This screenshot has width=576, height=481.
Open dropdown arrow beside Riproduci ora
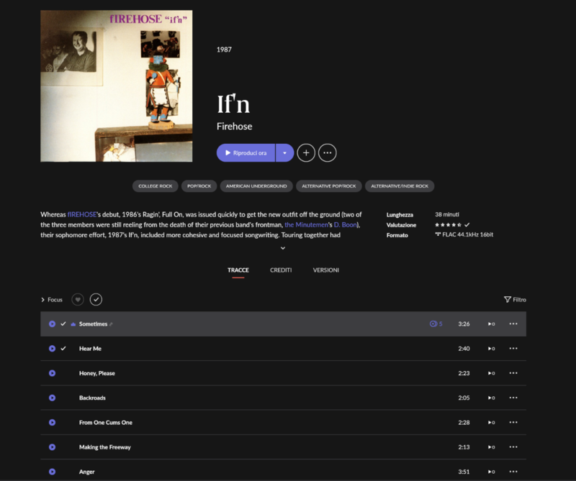coord(284,152)
